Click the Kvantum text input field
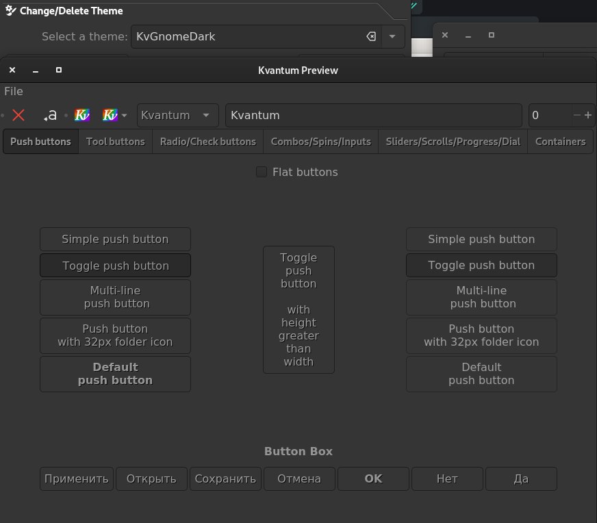The width and height of the screenshot is (597, 523). pyautogui.click(x=374, y=115)
